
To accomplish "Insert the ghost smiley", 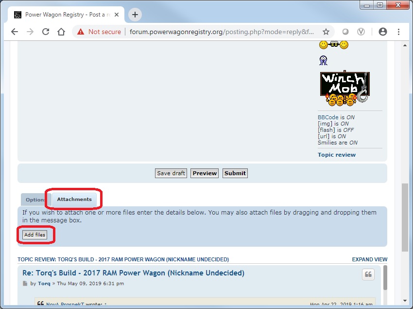I will [324, 61].
